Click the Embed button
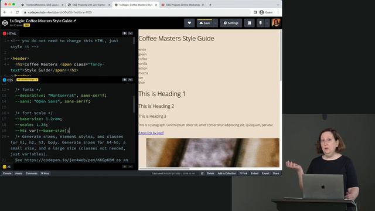 [255, 173]
